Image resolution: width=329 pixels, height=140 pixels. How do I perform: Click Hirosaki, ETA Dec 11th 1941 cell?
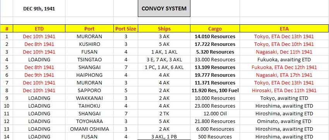[284, 91]
